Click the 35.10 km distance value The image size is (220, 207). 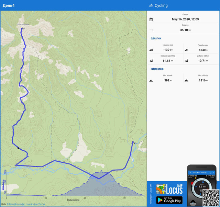point(185,30)
